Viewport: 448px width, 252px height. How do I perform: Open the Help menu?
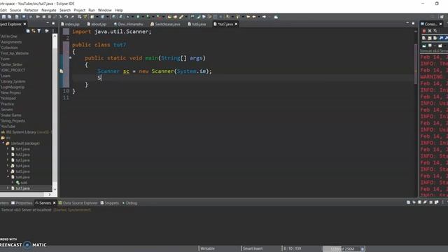(119, 10)
